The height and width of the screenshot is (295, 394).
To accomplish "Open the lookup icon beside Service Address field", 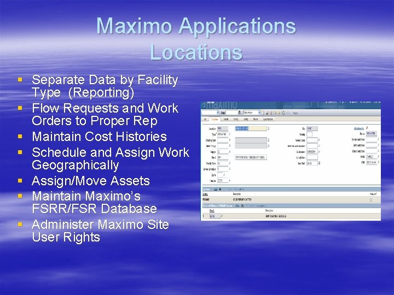I will [x=379, y=139].
